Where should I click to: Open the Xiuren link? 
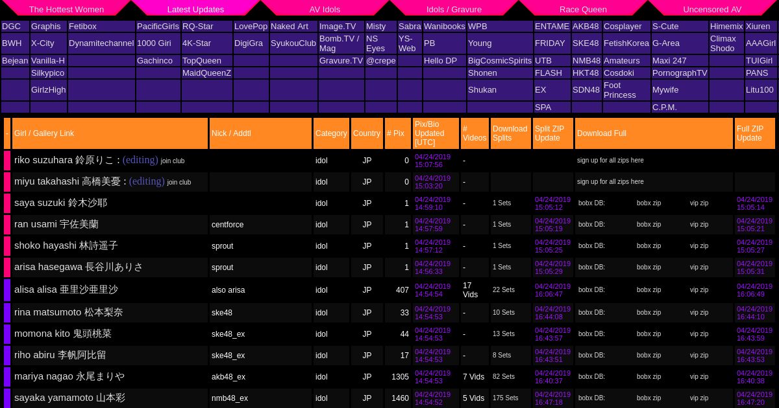(x=758, y=27)
